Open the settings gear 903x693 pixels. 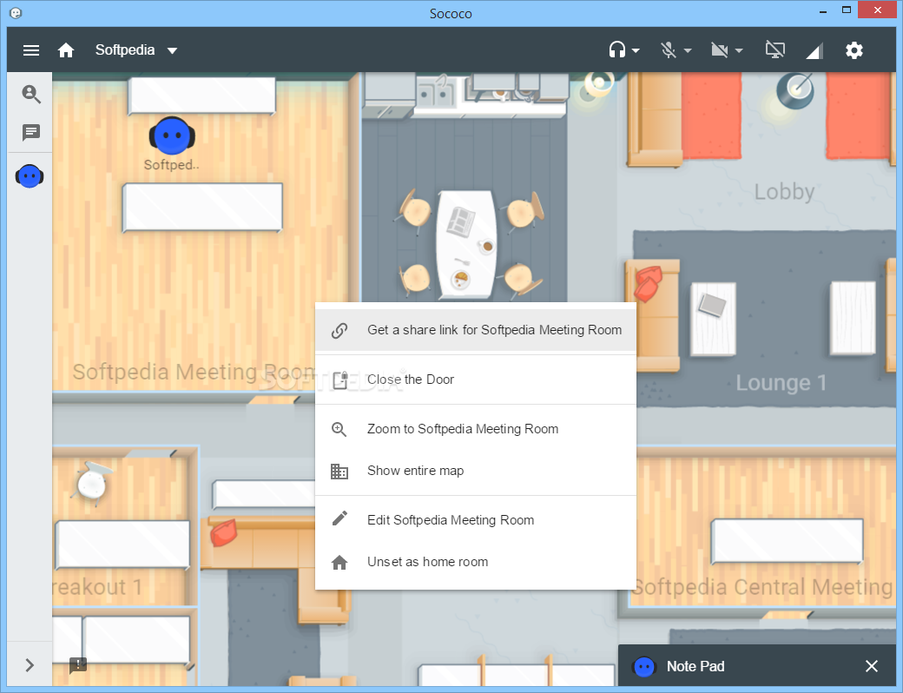854,50
